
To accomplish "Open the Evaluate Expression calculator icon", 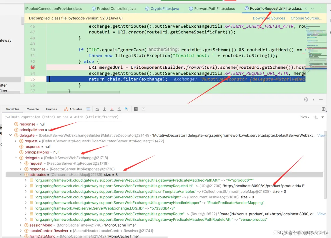I will pos(136,109).
